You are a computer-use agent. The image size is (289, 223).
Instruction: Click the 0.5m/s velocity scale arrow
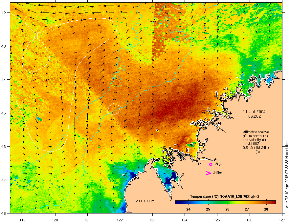pyautogui.click(x=254, y=152)
